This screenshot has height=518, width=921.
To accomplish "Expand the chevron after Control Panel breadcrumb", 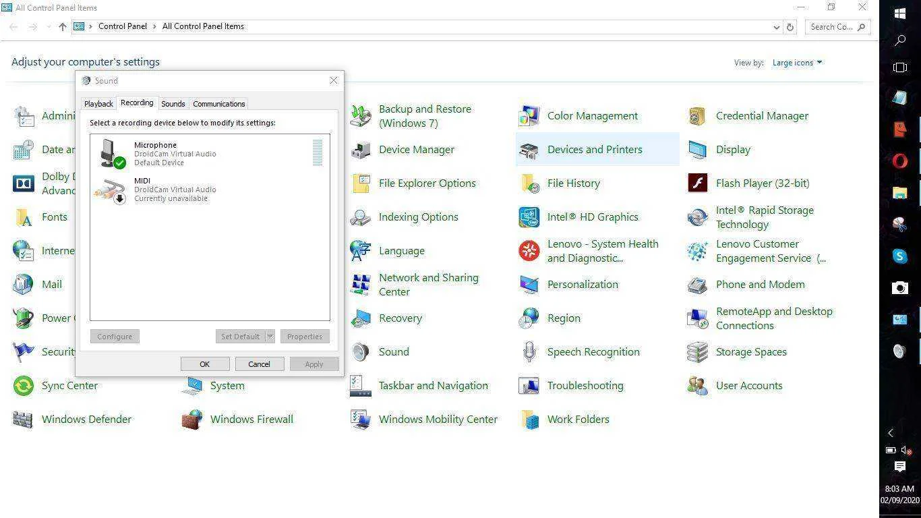I will pyautogui.click(x=155, y=26).
